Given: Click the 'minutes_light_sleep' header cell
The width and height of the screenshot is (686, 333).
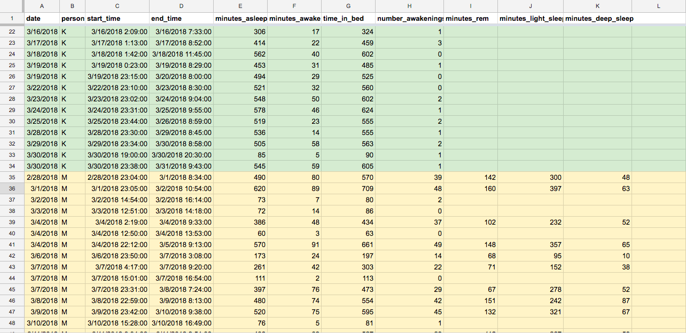Looking at the screenshot, I should point(531,19).
